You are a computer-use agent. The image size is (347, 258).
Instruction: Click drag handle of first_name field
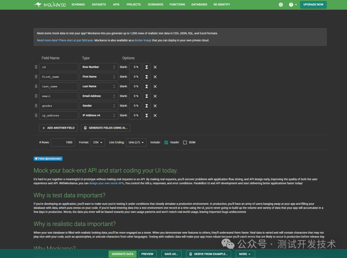pos(36,77)
